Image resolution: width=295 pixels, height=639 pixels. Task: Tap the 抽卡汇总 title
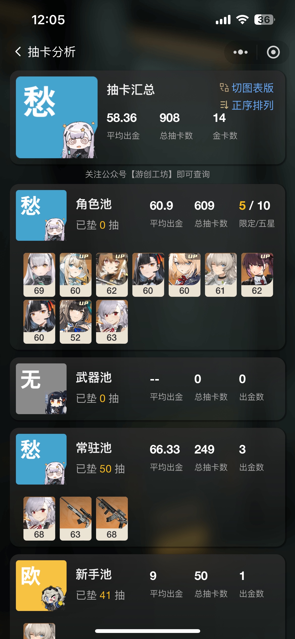click(x=131, y=90)
